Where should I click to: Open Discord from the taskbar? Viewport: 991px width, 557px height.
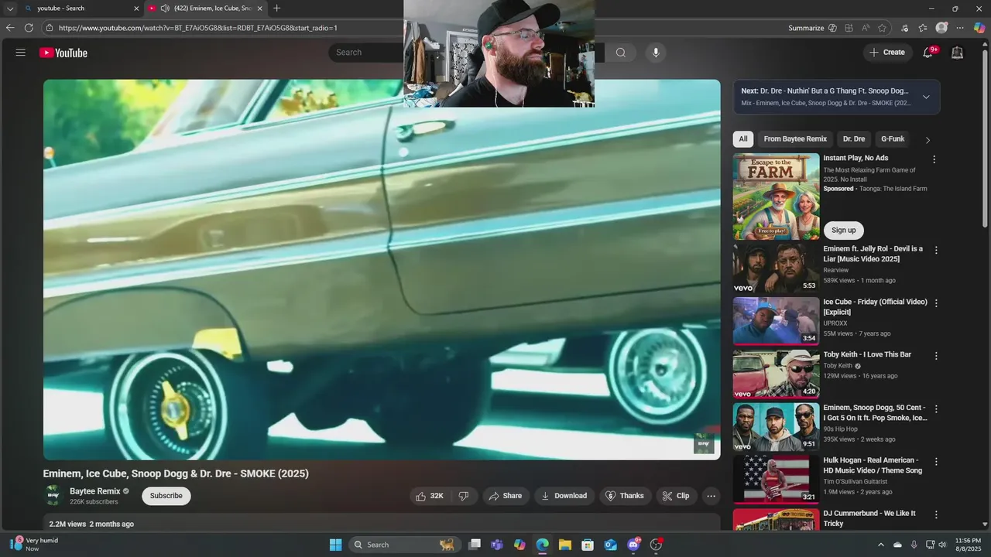633,545
